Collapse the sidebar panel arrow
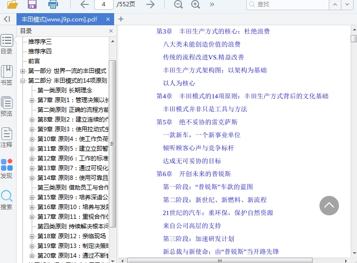 [7, 19]
